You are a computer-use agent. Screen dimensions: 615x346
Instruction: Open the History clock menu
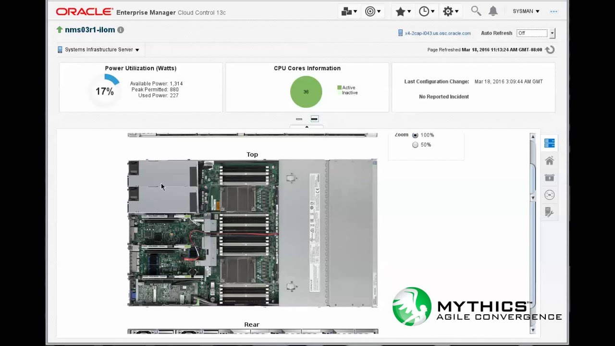pos(427,12)
